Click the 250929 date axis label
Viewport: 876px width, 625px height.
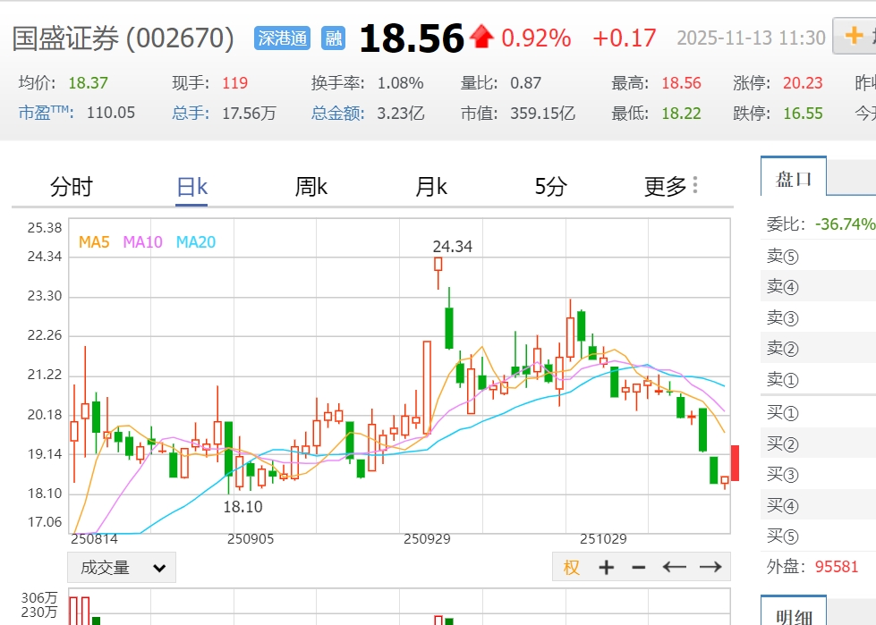pos(427,539)
